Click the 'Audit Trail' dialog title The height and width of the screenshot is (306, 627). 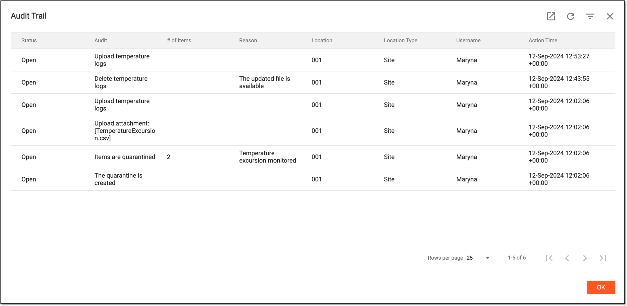[29, 16]
